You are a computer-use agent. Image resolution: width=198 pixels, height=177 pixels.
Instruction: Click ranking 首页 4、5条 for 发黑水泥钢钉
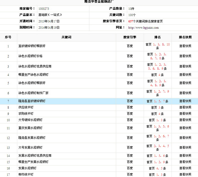(157, 168)
